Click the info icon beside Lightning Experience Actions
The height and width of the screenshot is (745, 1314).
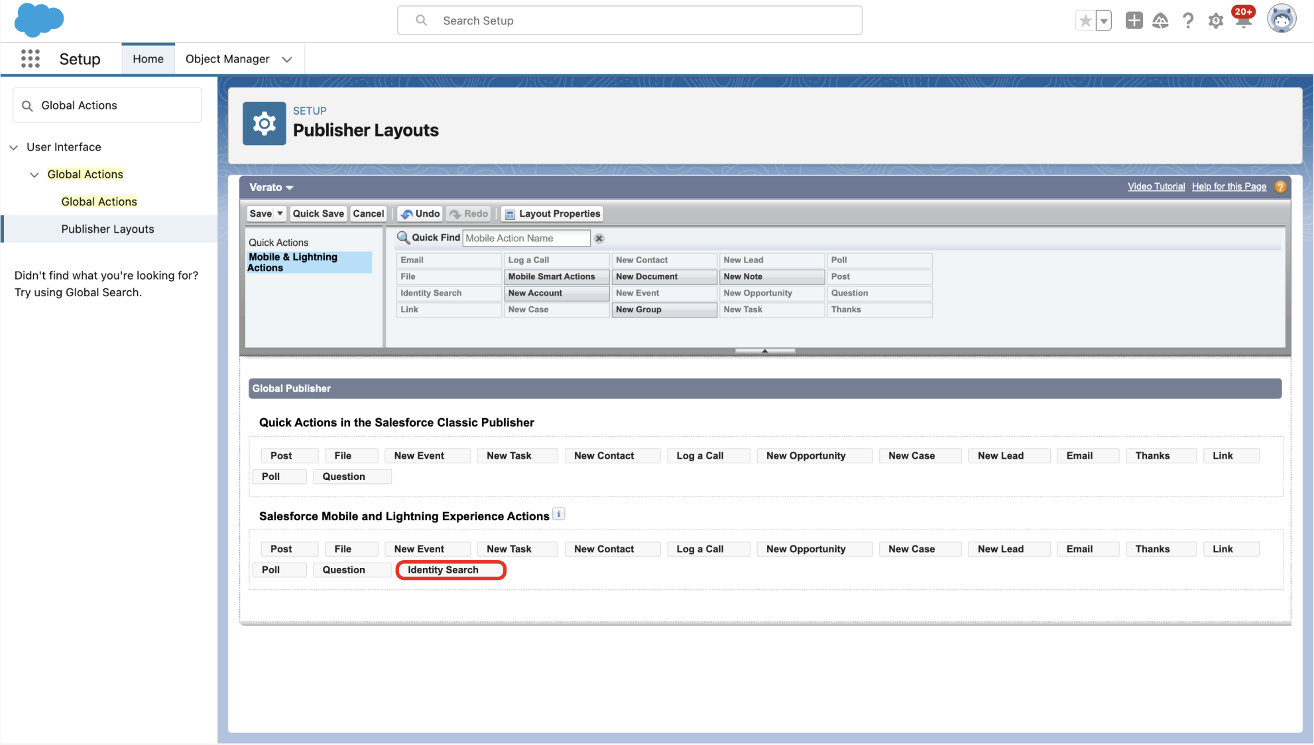tap(559, 514)
